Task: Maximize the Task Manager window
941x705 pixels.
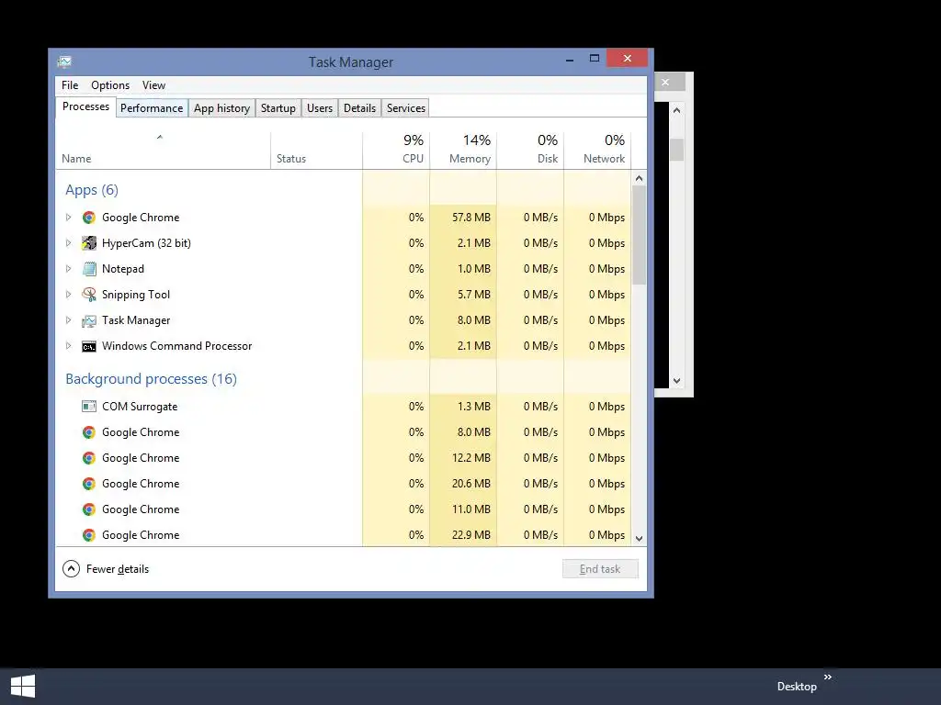Action: [x=595, y=58]
